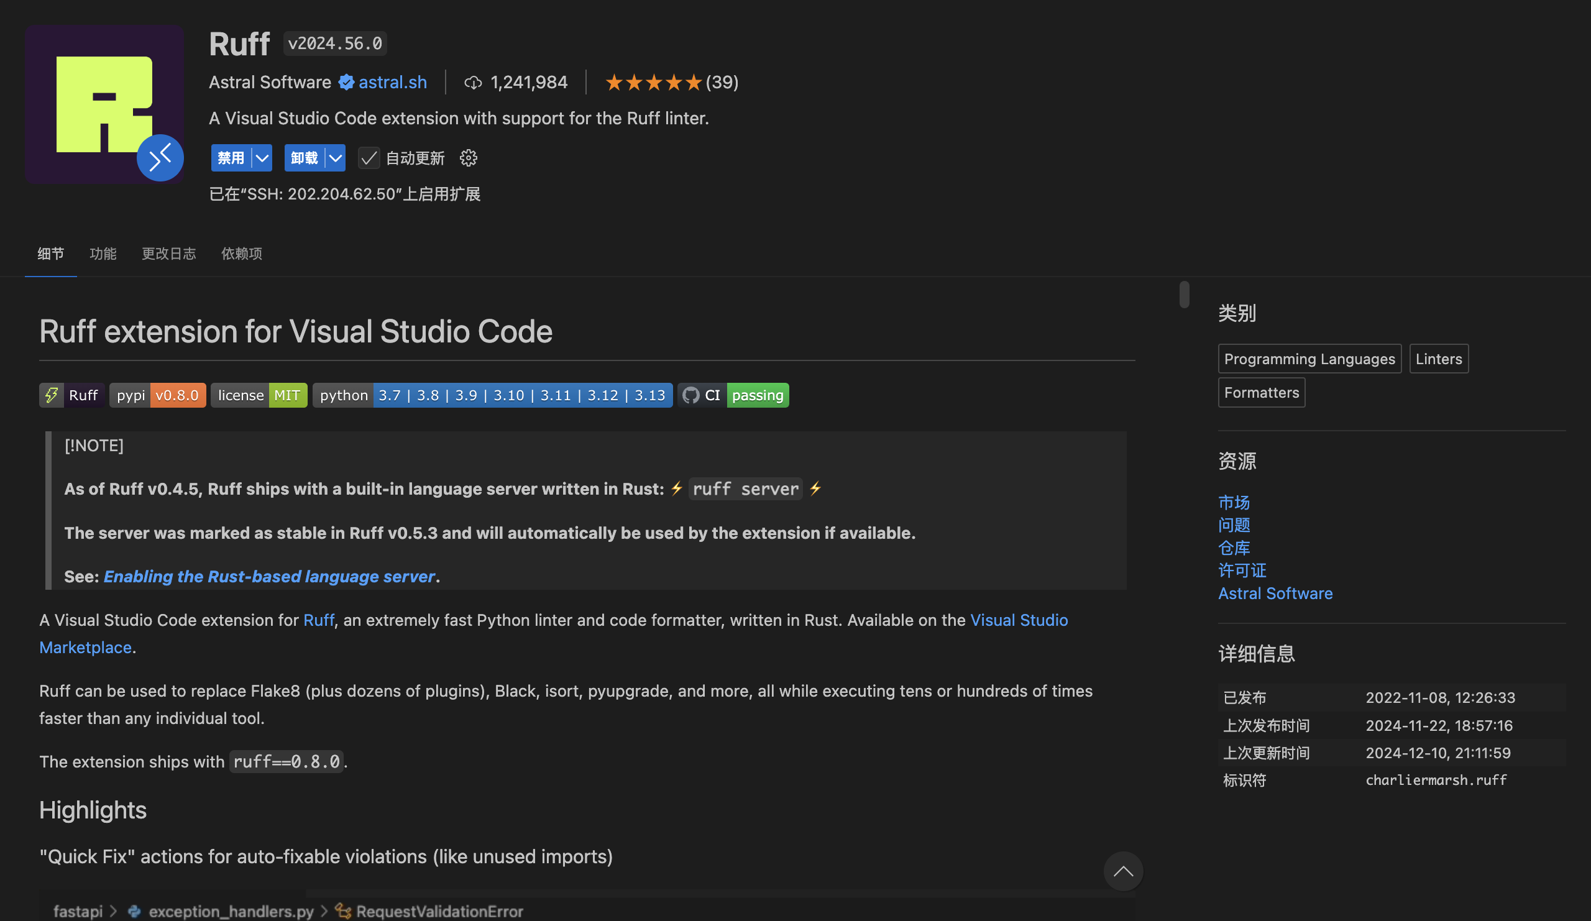This screenshot has width=1591, height=921.
Task: Open the dependencies tab
Action: tap(241, 254)
